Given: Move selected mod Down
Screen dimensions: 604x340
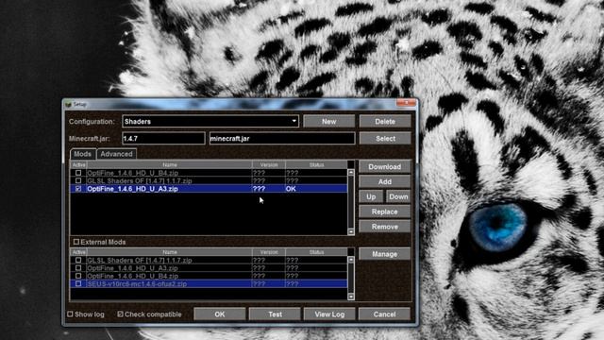Looking at the screenshot, I should tap(398, 196).
